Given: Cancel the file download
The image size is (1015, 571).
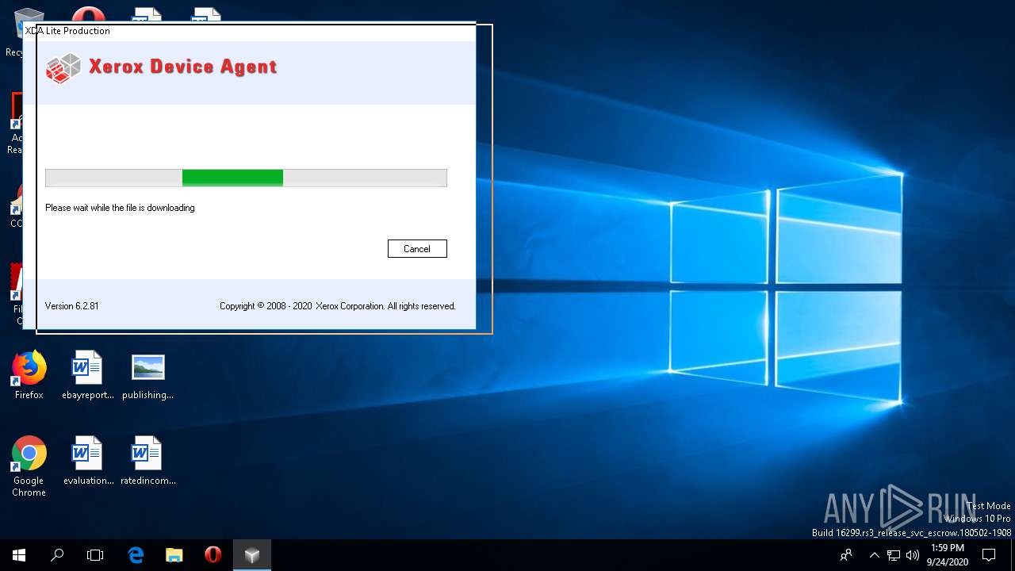Looking at the screenshot, I should [x=417, y=248].
